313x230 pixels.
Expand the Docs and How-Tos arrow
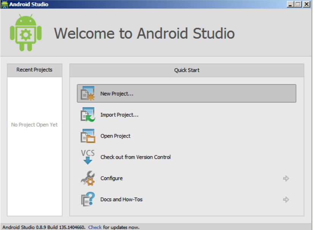[x=286, y=200]
